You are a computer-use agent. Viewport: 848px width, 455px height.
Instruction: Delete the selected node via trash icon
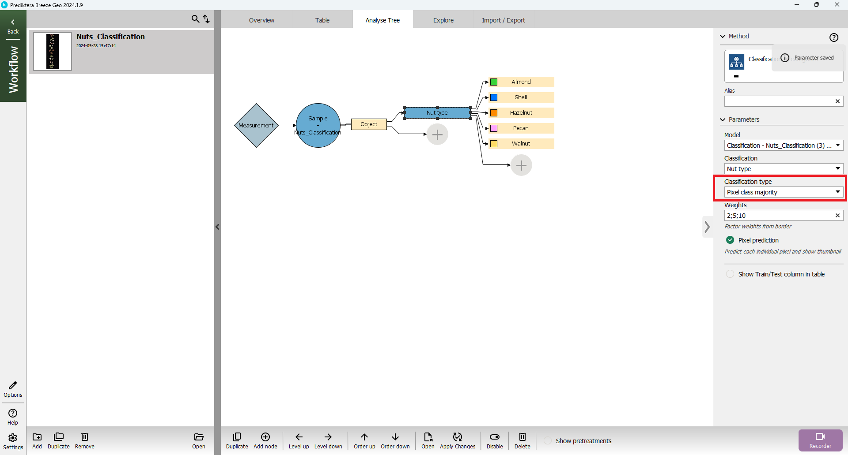522,437
